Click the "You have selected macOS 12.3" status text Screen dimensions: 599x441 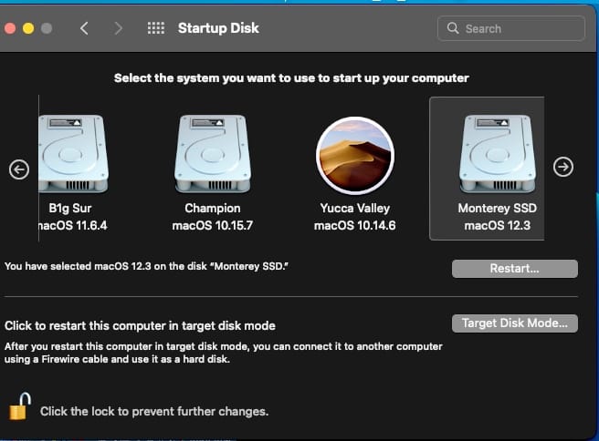(x=147, y=266)
